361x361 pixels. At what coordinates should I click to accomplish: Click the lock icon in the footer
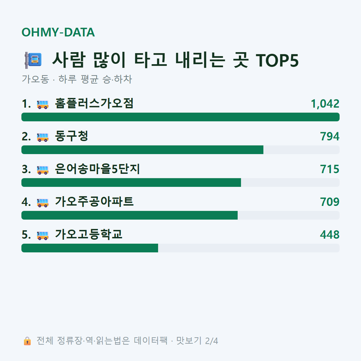point(27,341)
